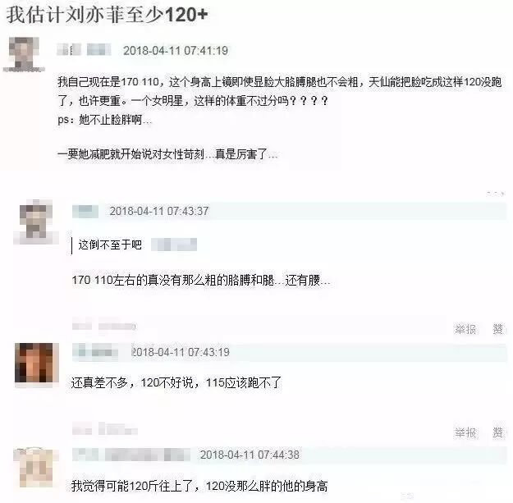Viewport: 513px width, 503px height.
Task: Click 赞 under the 170 110左右 reply
Action: tap(498, 329)
